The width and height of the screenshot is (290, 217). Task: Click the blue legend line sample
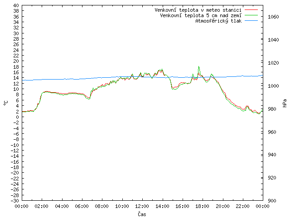[251, 21]
